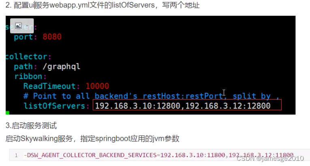The image size is (310, 166).
Task: Click the green cursor block in terminal
Action: 8,113
